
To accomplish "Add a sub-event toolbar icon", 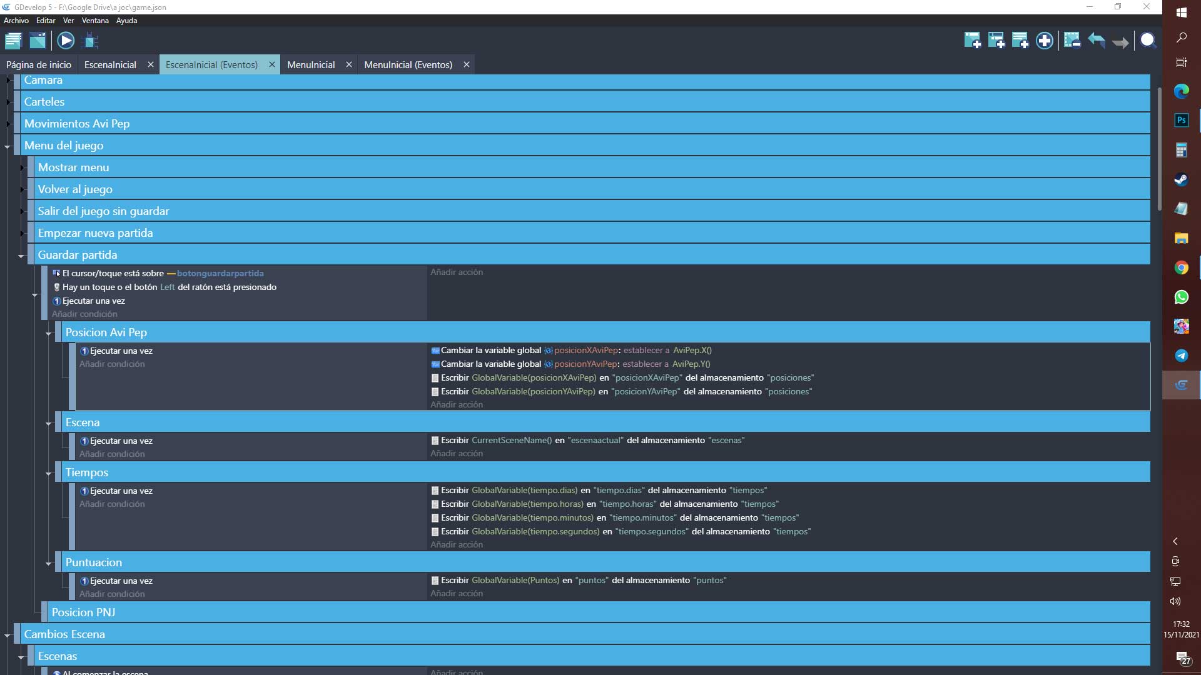I will pyautogui.click(x=996, y=41).
